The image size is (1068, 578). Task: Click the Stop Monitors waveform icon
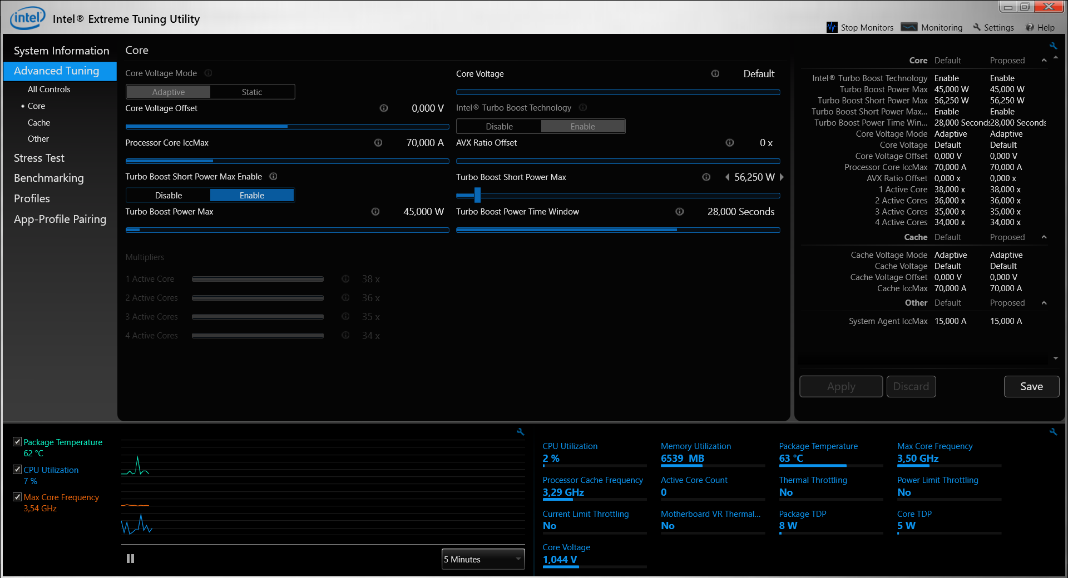(x=832, y=27)
